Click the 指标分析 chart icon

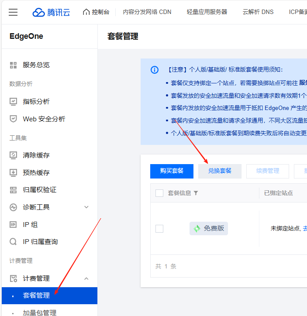tap(14, 102)
